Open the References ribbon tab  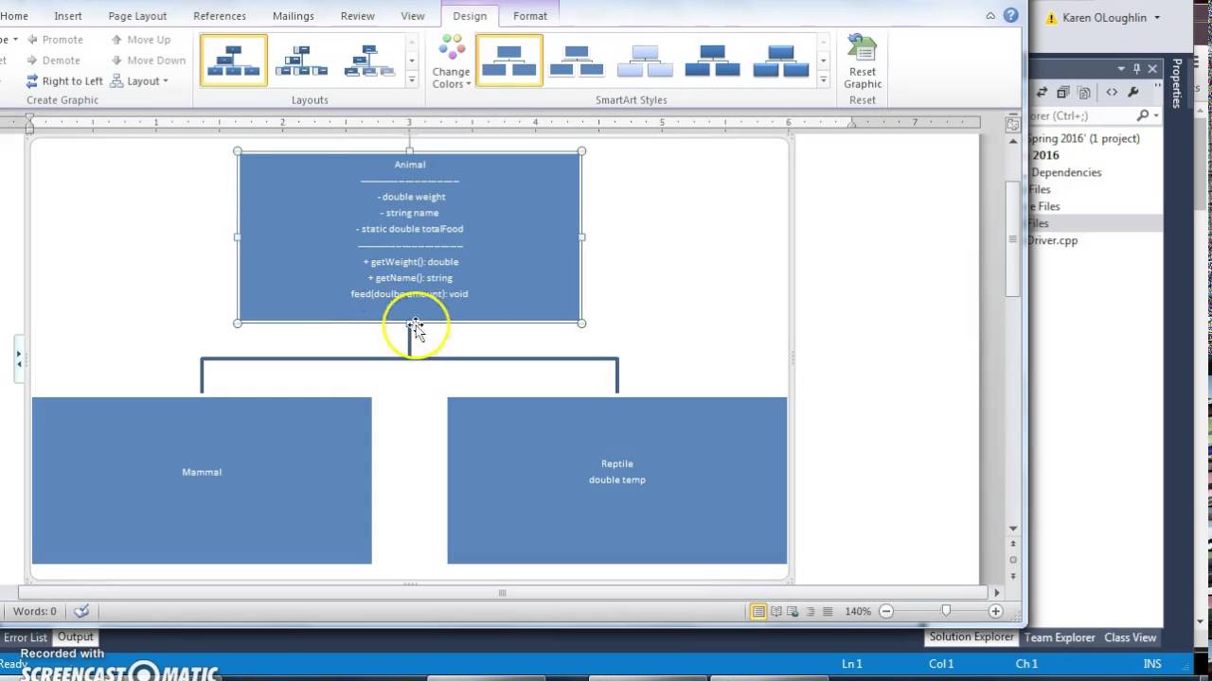(220, 16)
